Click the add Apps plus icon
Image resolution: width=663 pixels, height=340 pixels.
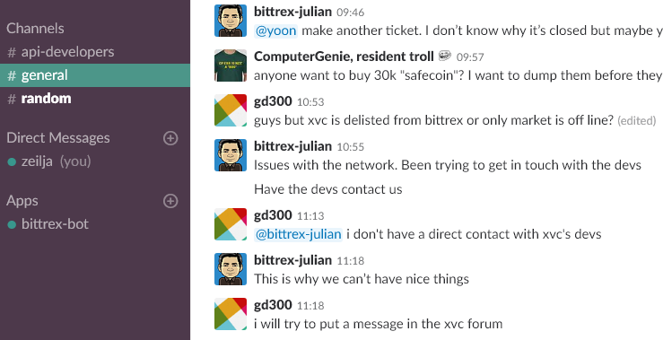(170, 201)
